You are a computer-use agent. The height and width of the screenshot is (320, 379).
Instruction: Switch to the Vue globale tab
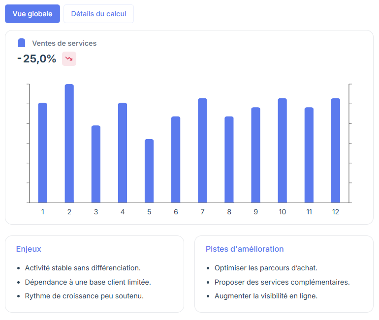(x=32, y=14)
